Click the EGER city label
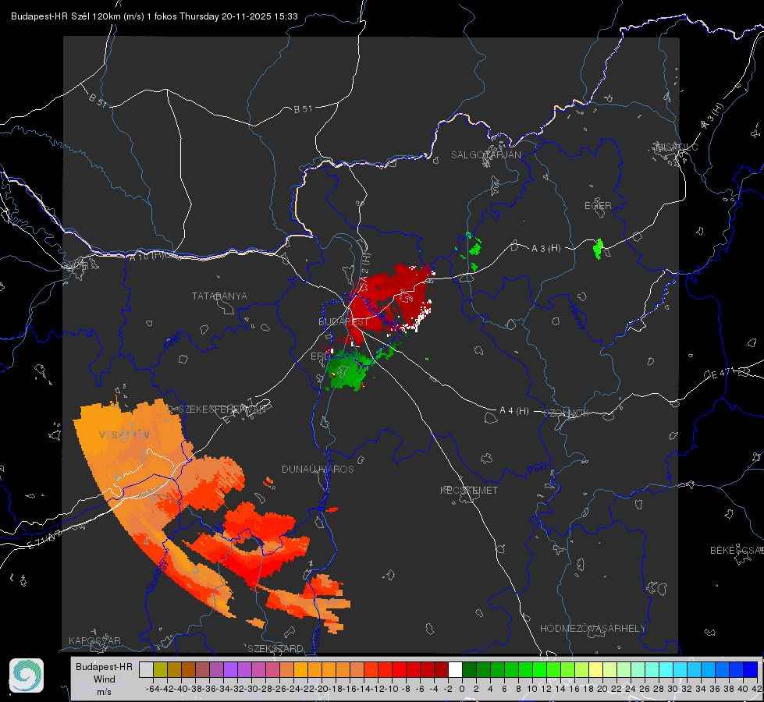Image resolution: width=764 pixels, height=702 pixels. coord(598,206)
